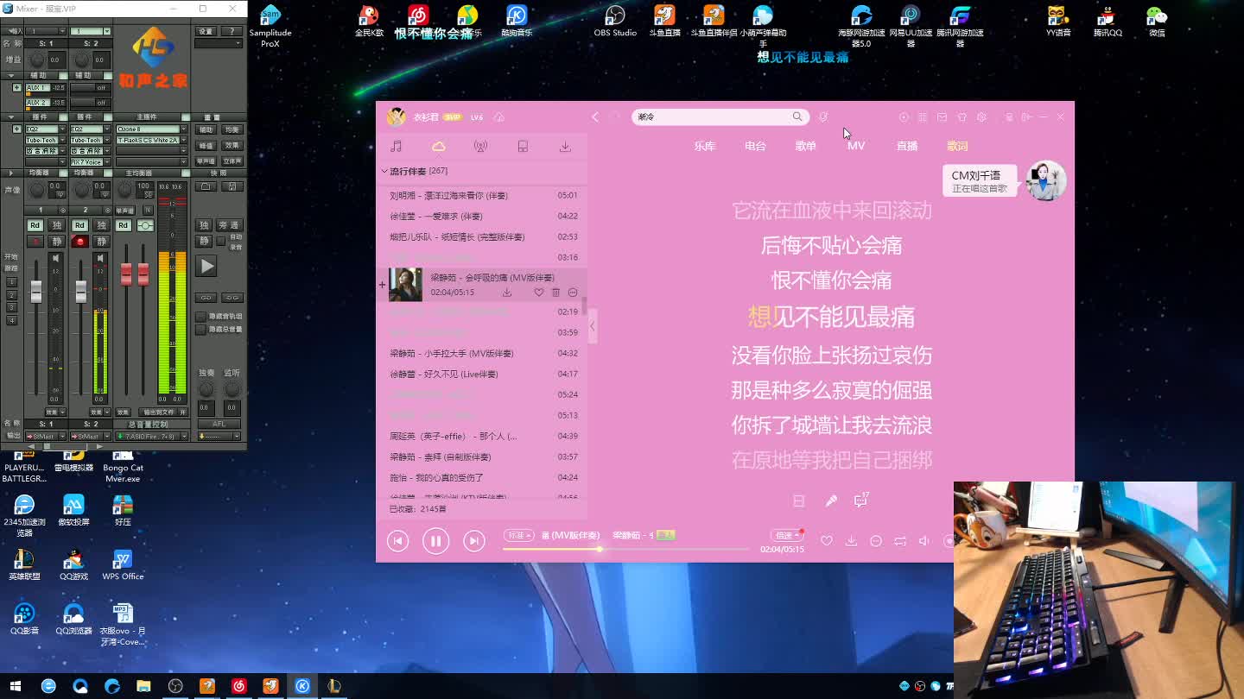Click the channel 1 增益 gain knob
The image size is (1244, 699).
pyautogui.click(x=37, y=60)
